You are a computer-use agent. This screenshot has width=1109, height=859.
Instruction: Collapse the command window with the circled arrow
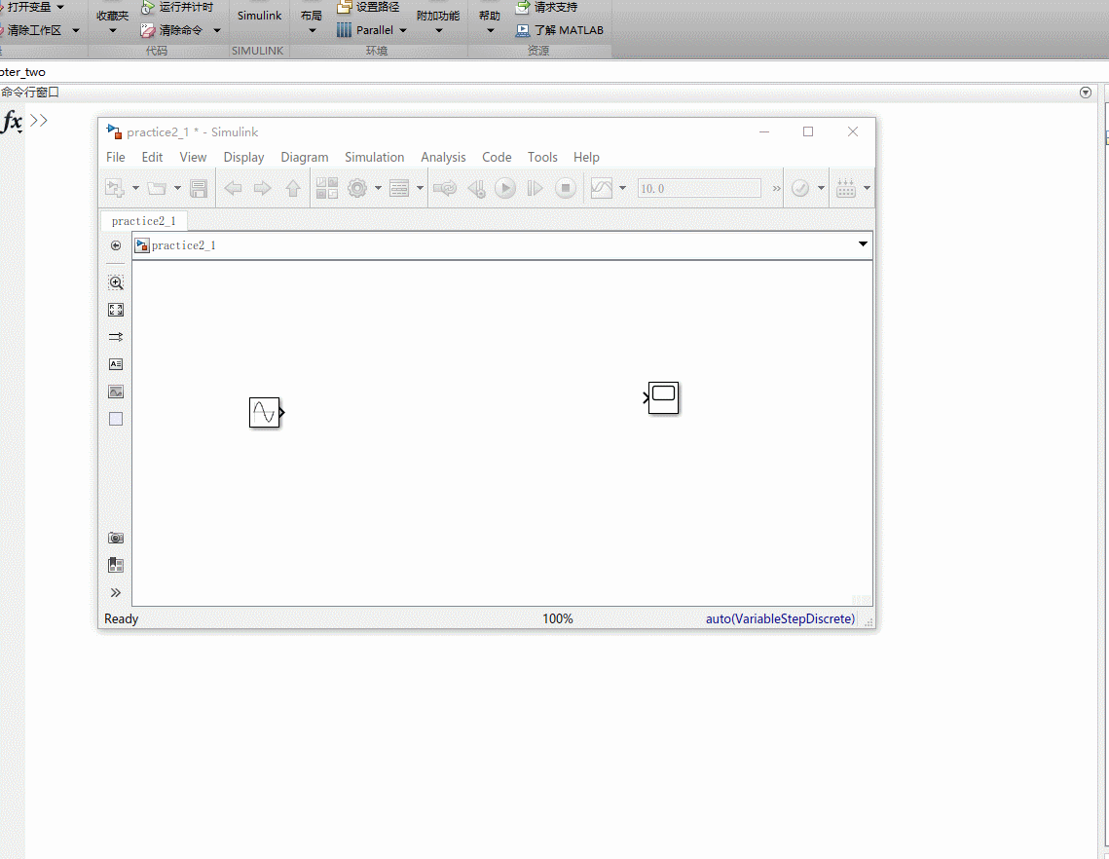click(x=1086, y=93)
